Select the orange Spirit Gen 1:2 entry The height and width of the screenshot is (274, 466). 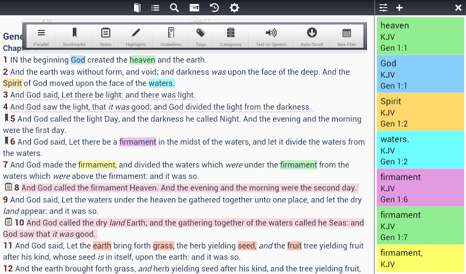coord(421,112)
